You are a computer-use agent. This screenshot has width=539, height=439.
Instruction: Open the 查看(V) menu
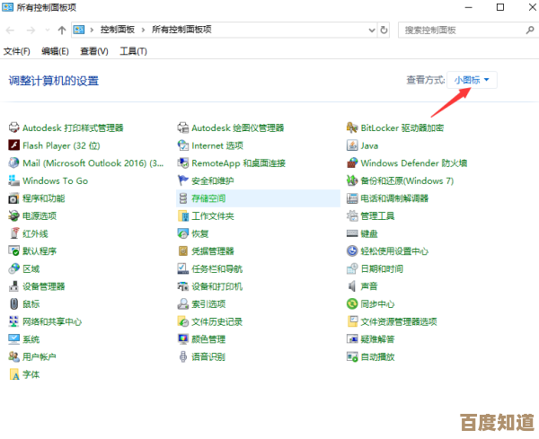(x=93, y=51)
